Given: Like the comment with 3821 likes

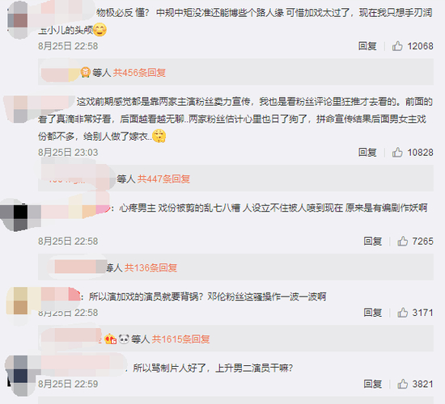Looking at the screenshot, I should (402, 384).
